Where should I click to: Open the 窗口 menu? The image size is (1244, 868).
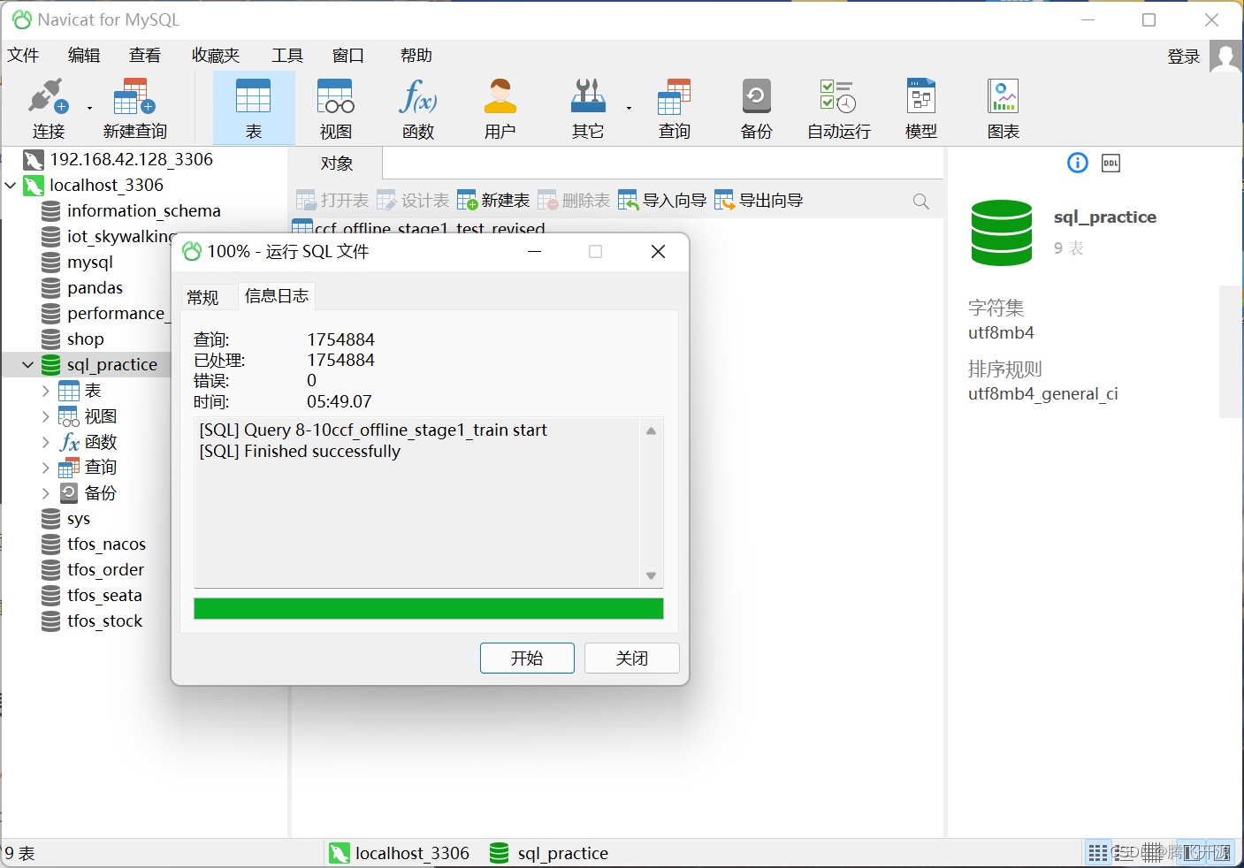[348, 56]
